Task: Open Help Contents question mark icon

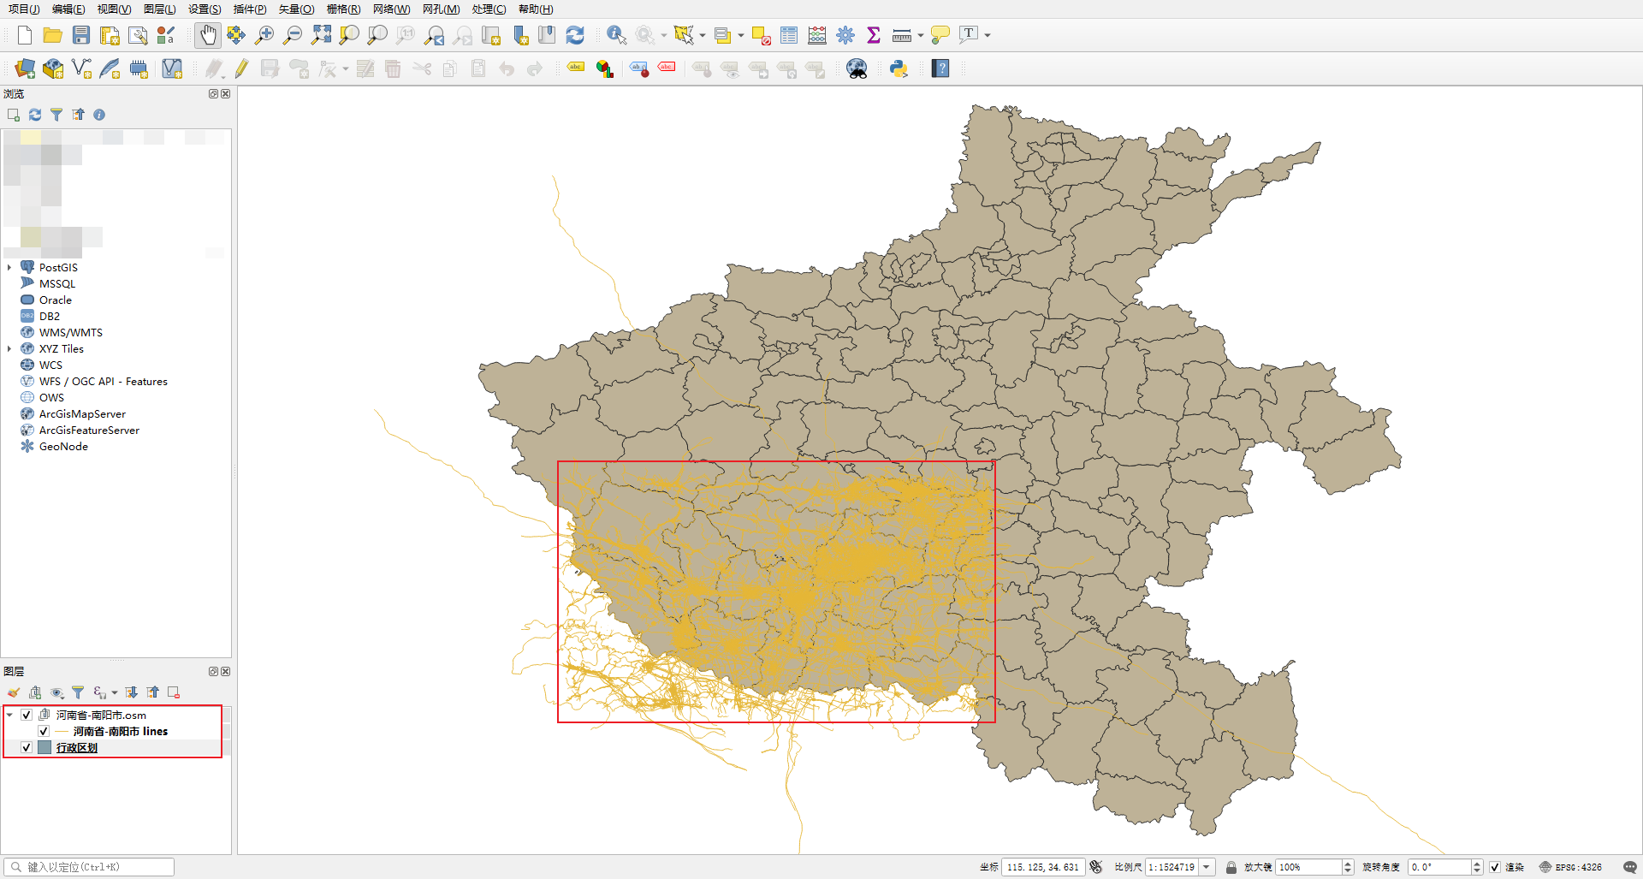Action: pos(940,68)
